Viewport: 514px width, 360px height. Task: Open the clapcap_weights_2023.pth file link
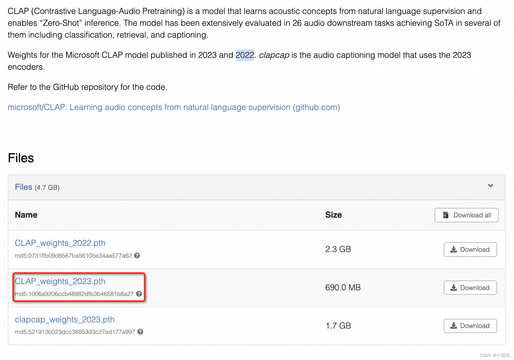65,319
